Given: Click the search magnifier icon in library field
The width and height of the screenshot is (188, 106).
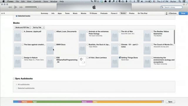Looking at the screenshot, I should click(162, 7).
